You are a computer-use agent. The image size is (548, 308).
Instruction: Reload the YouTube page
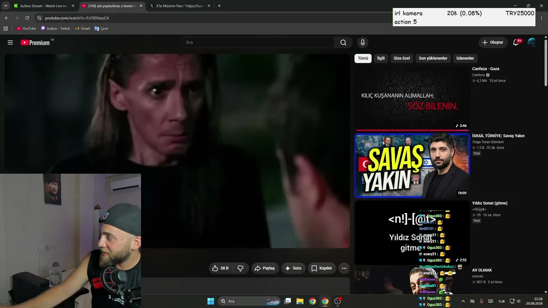tap(27, 18)
